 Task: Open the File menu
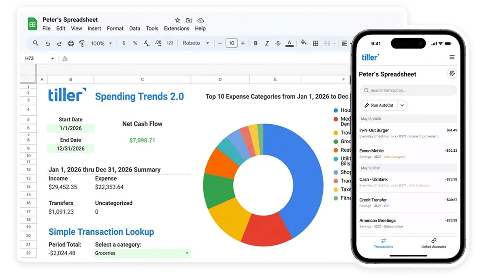tap(47, 29)
